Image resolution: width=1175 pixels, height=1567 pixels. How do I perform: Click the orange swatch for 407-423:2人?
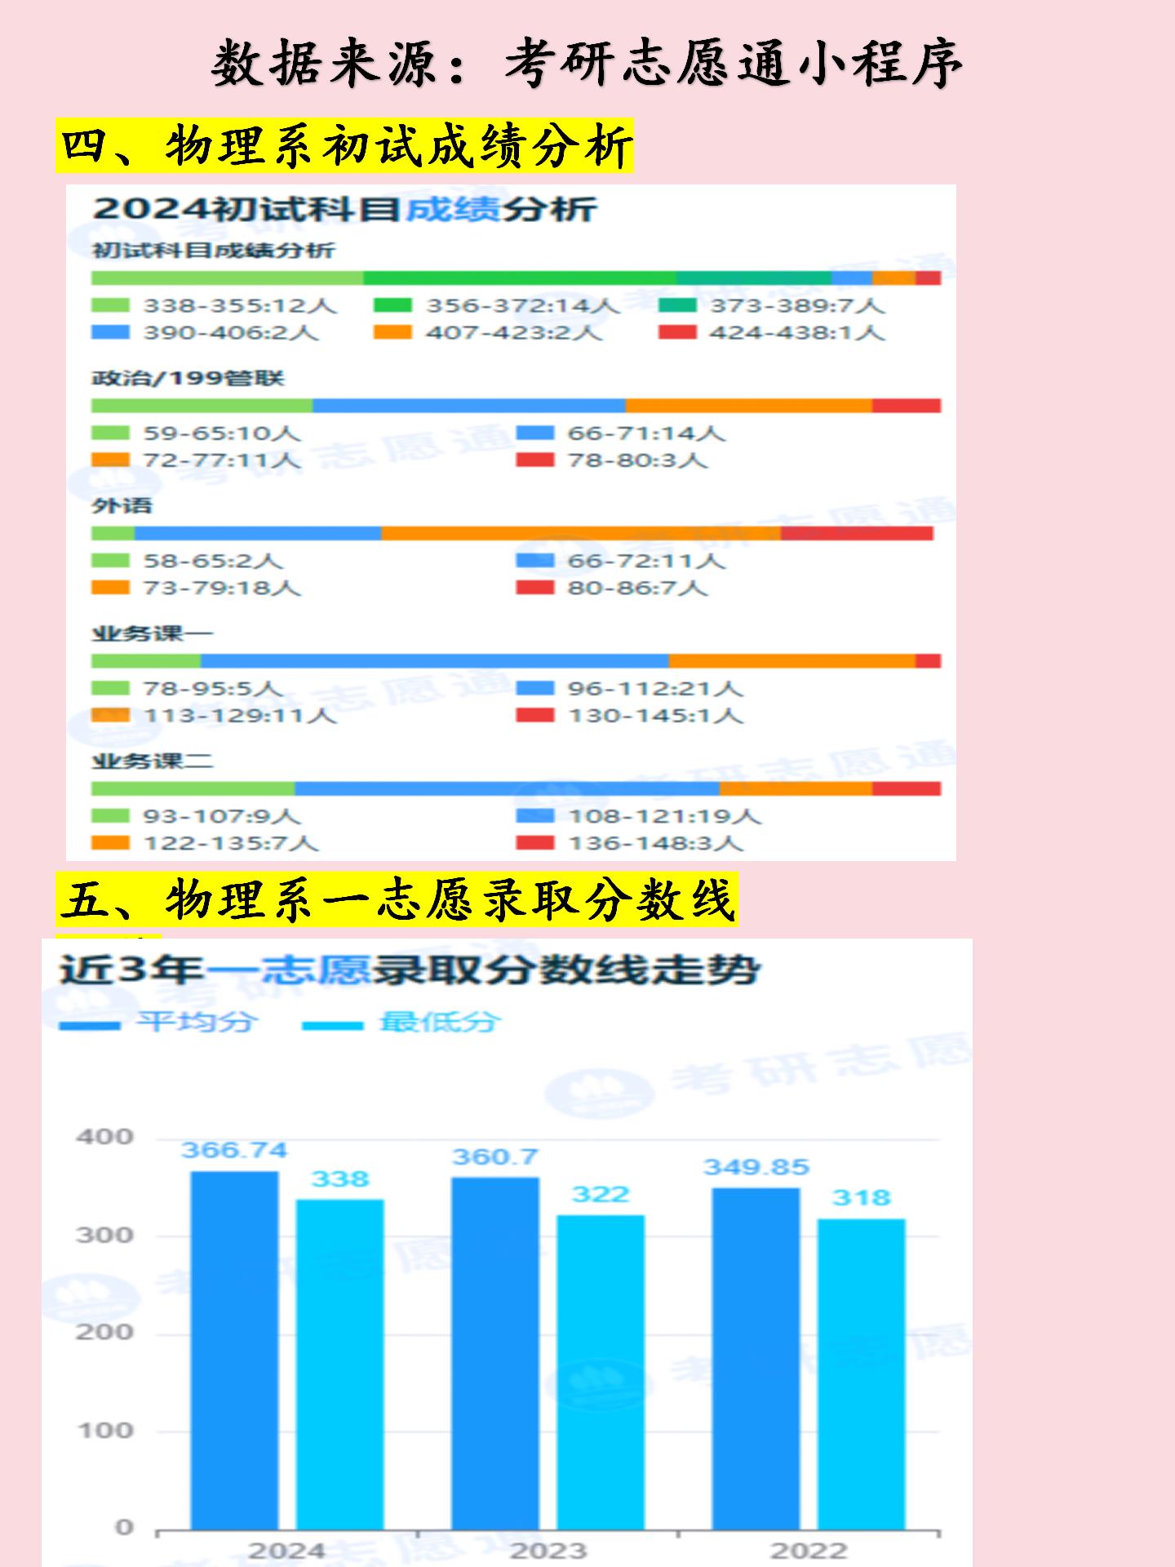[392, 333]
